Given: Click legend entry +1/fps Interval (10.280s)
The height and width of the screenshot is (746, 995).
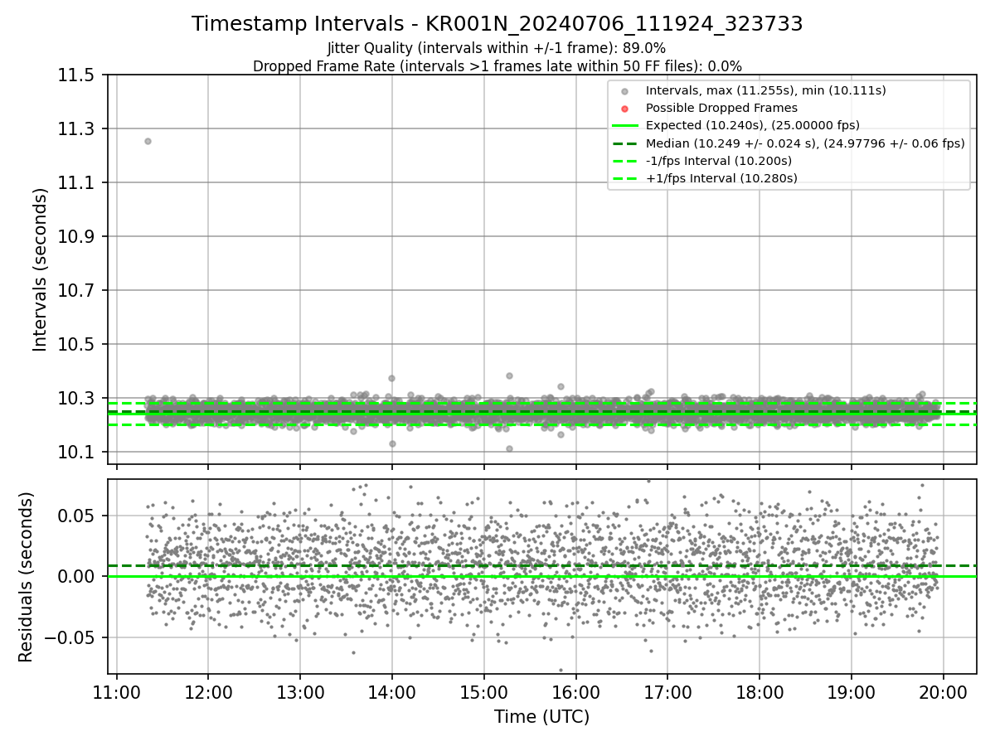Looking at the screenshot, I should click(x=721, y=178).
